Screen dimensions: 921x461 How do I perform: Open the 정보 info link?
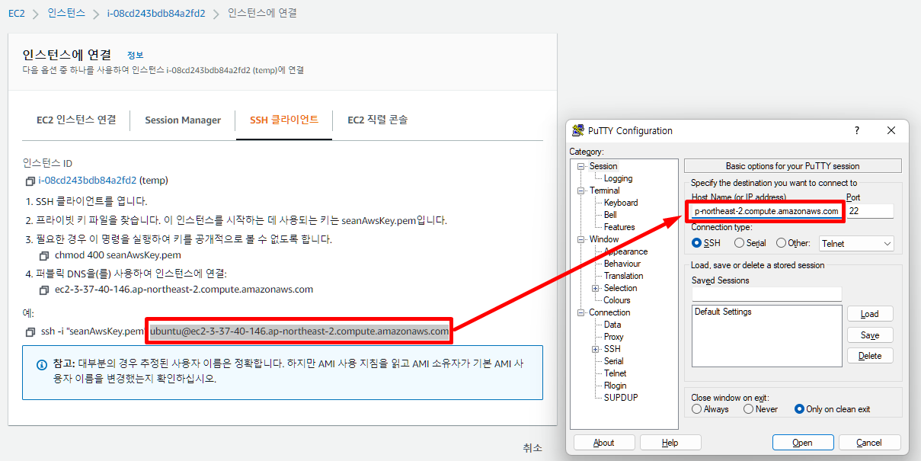click(x=135, y=55)
